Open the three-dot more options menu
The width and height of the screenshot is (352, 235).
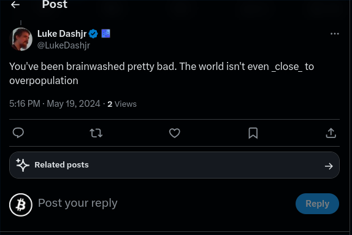click(334, 34)
